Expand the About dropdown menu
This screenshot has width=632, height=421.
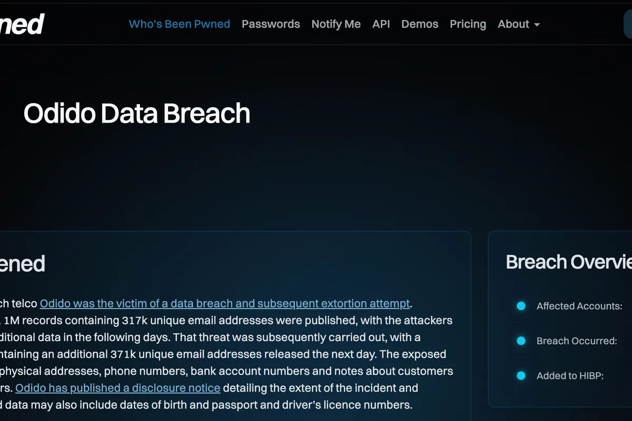click(518, 24)
